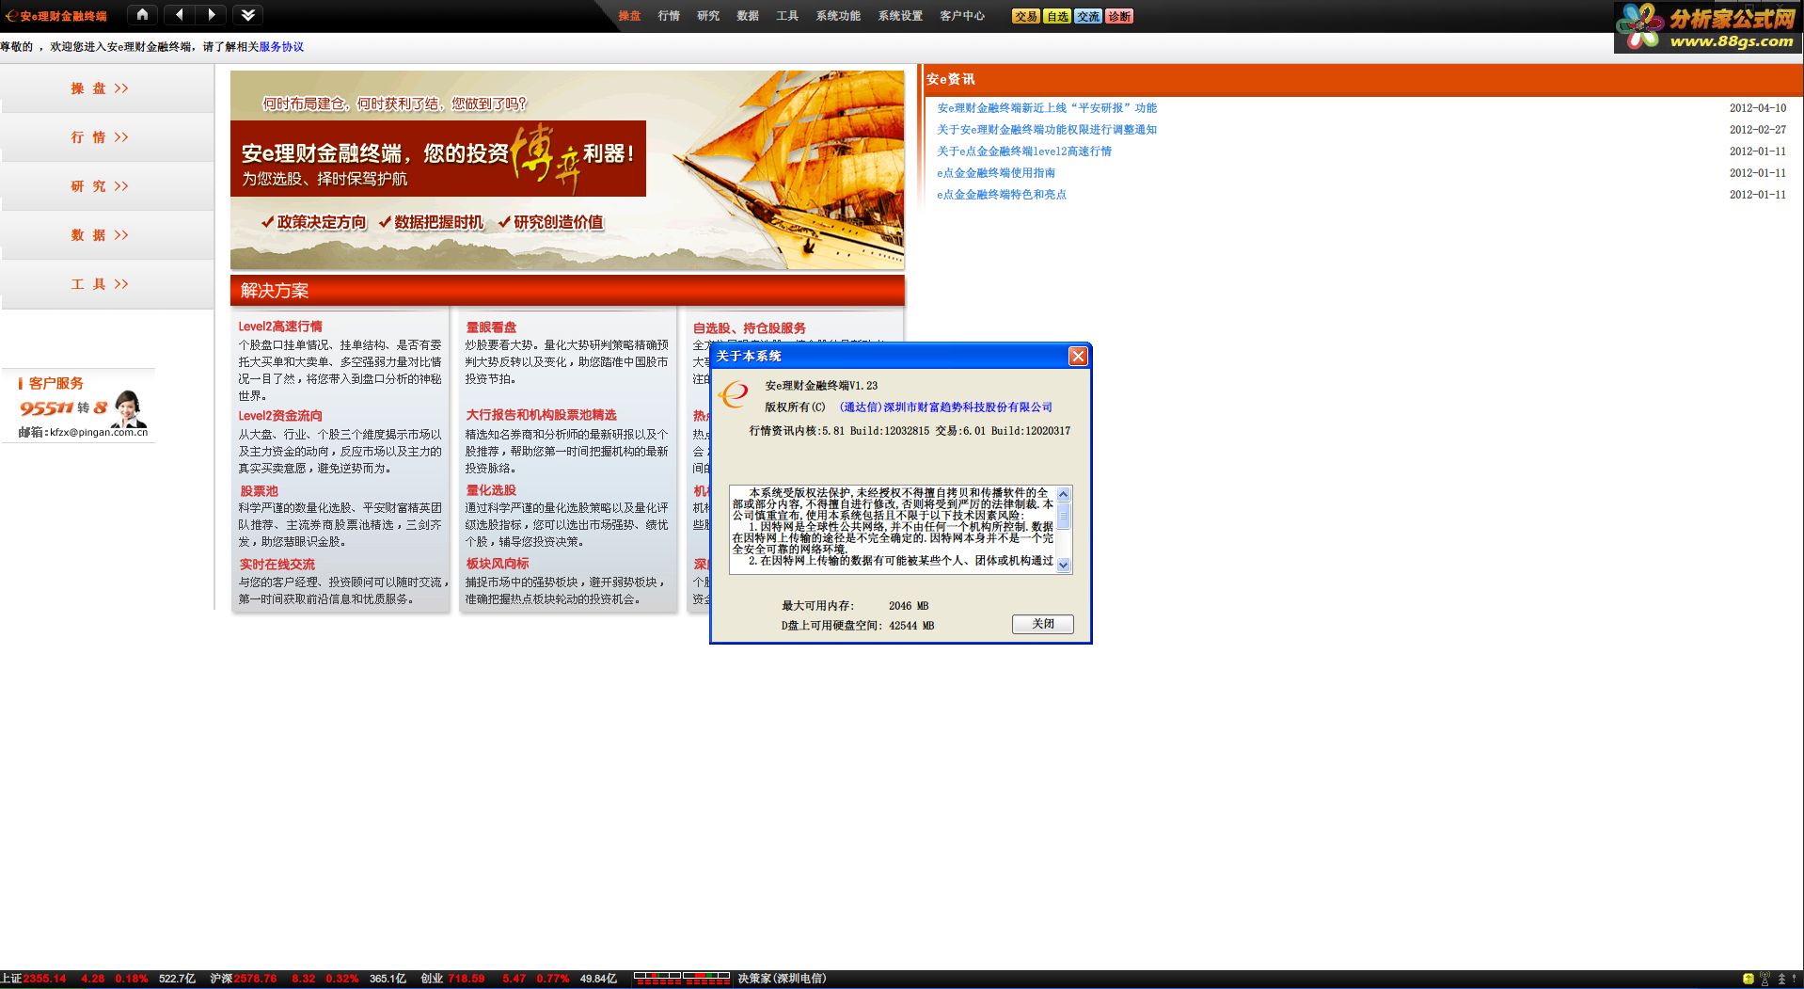Open the 服务协议 link

[x=281, y=46]
